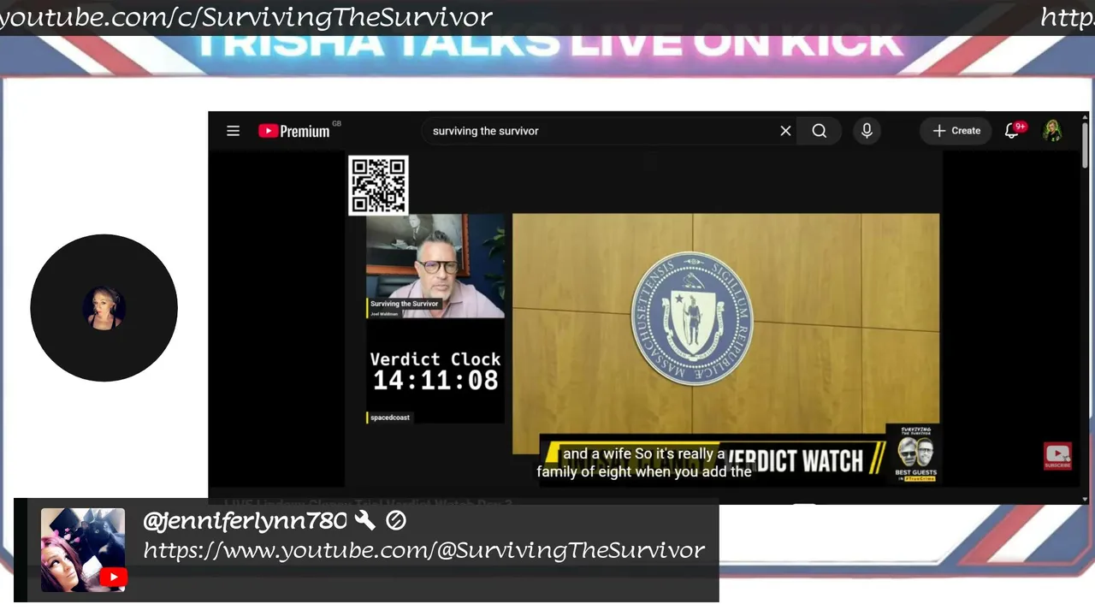Click the wrench icon beside jenniferlynn780

click(364, 520)
